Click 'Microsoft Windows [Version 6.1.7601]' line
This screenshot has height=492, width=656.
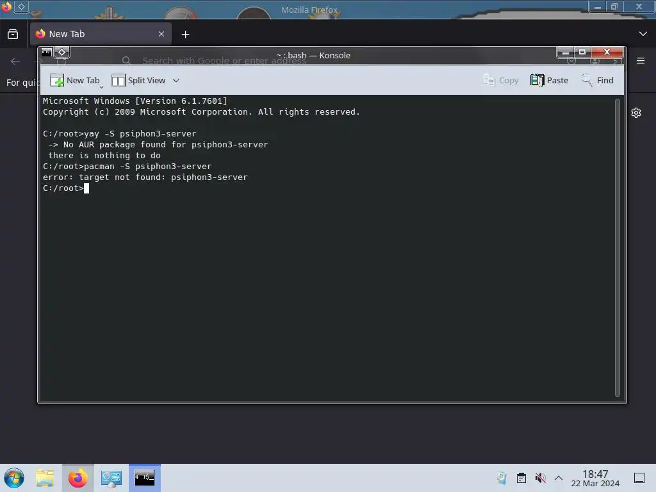point(135,101)
